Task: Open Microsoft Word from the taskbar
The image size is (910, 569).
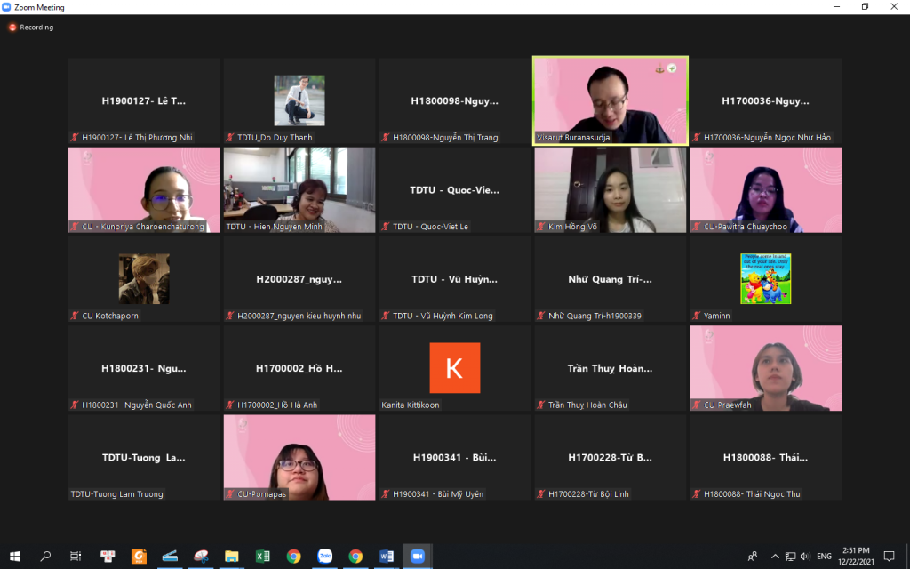Action: pyautogui.click(x=387, y=557)
